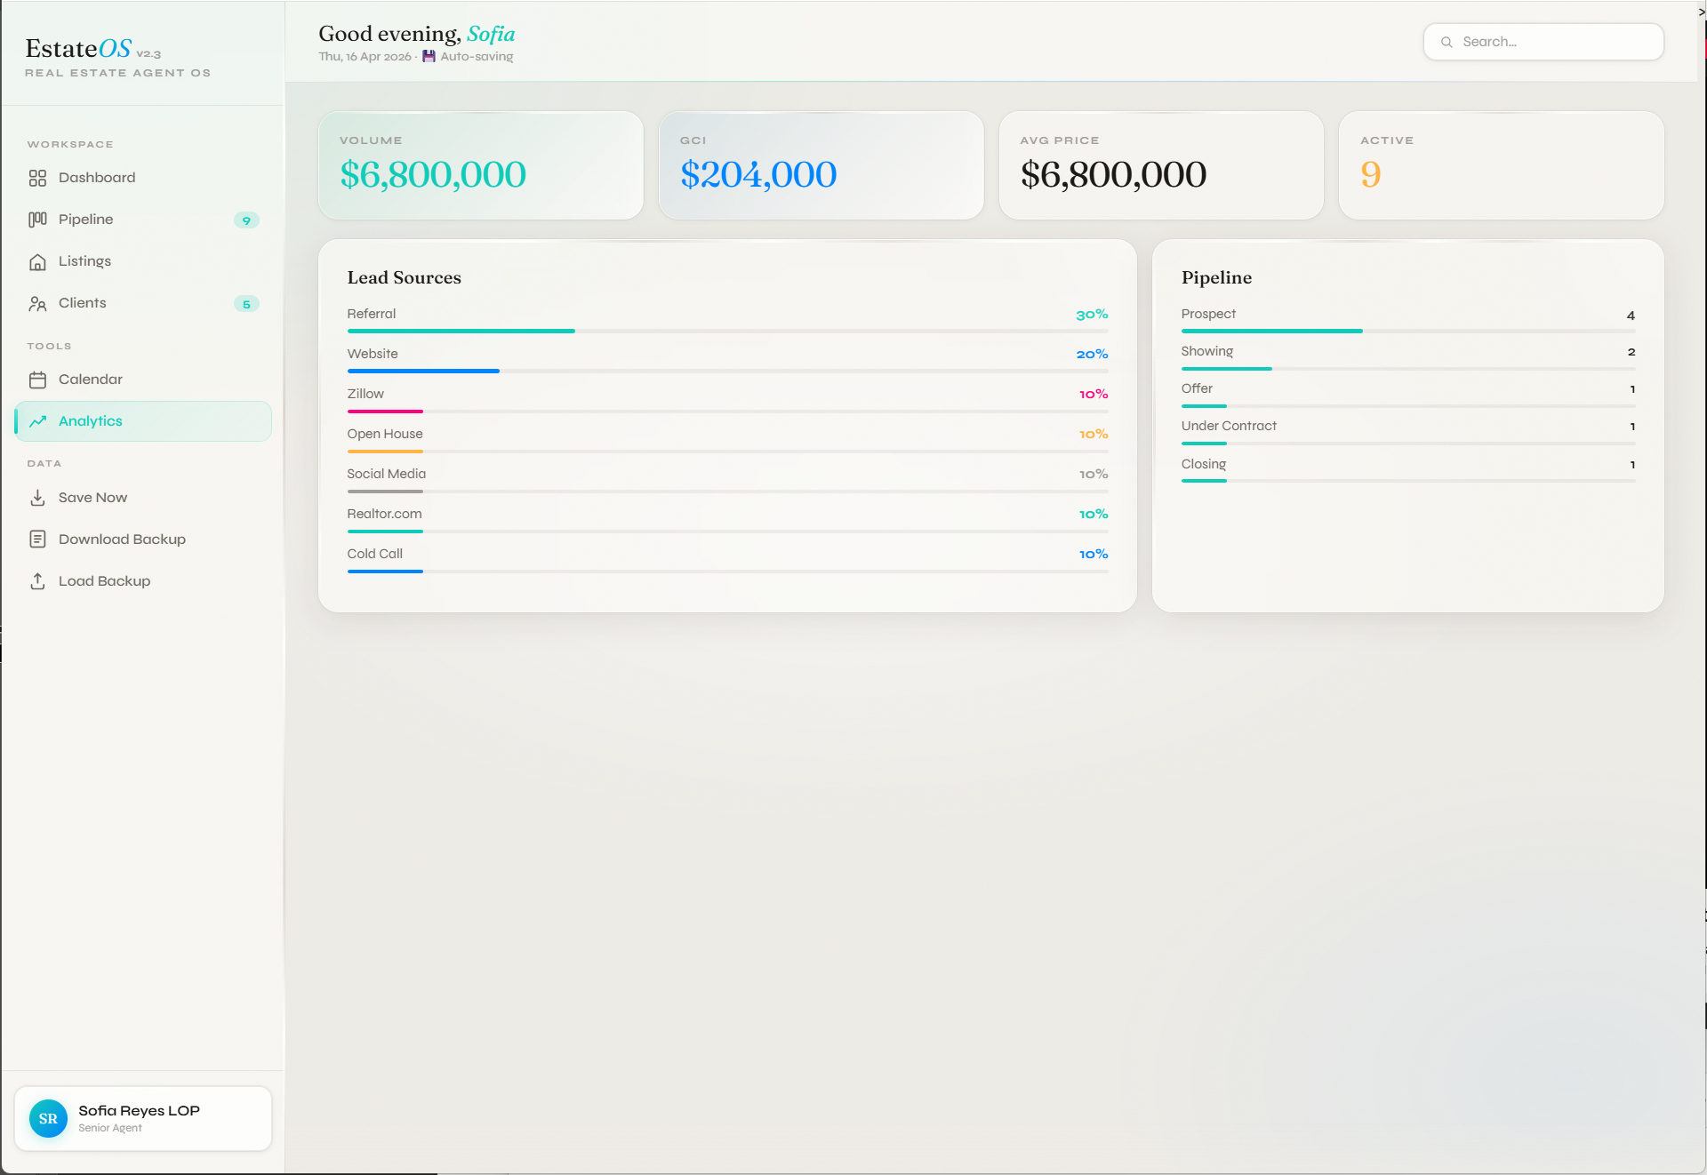
Task: Click the Prospect count 4
Action: coord(1631,316)
